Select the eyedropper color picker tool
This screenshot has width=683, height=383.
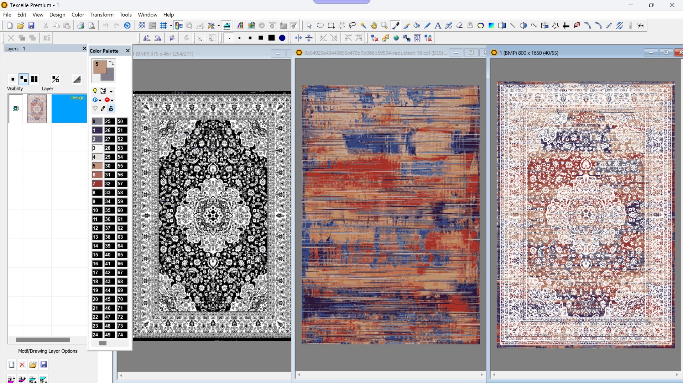pyautogui.click(x=396, y=26)
